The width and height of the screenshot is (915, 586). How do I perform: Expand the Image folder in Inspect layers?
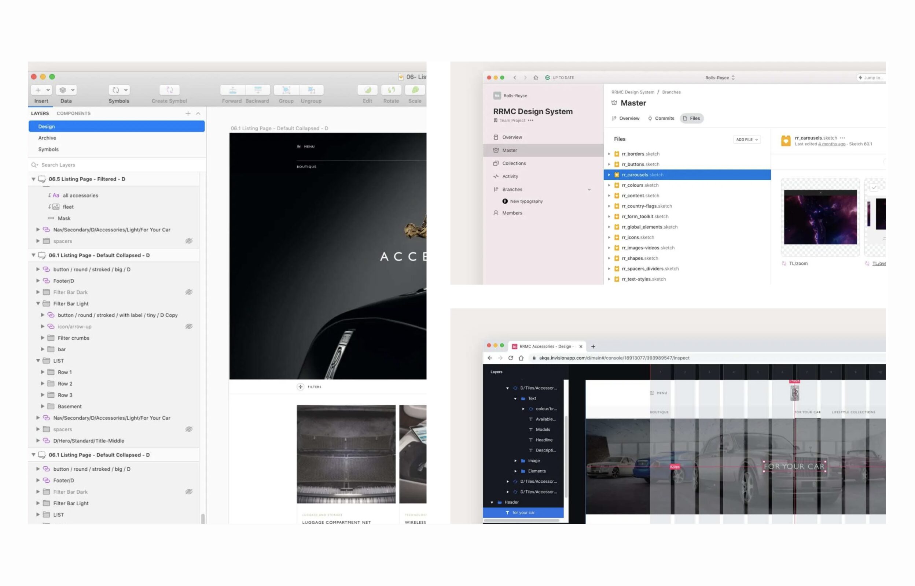[515, 460]
